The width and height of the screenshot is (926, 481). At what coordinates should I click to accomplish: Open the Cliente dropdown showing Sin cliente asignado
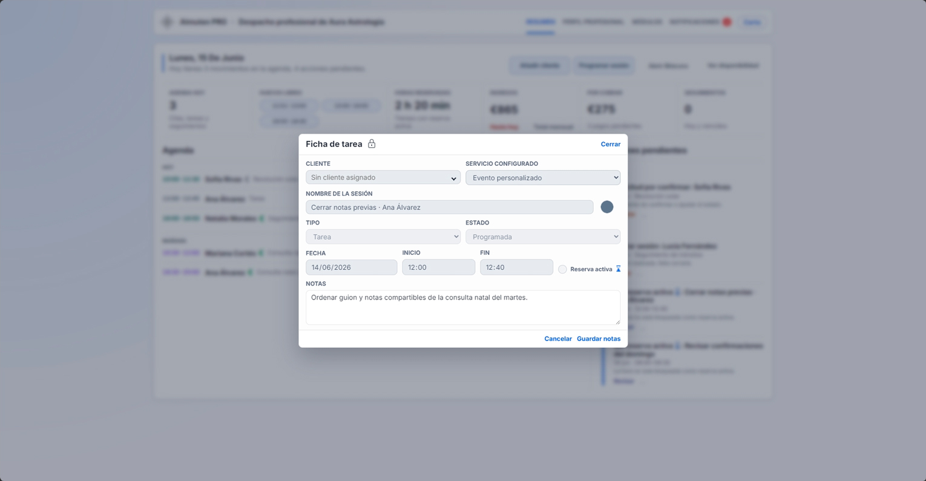coord(383,177)
